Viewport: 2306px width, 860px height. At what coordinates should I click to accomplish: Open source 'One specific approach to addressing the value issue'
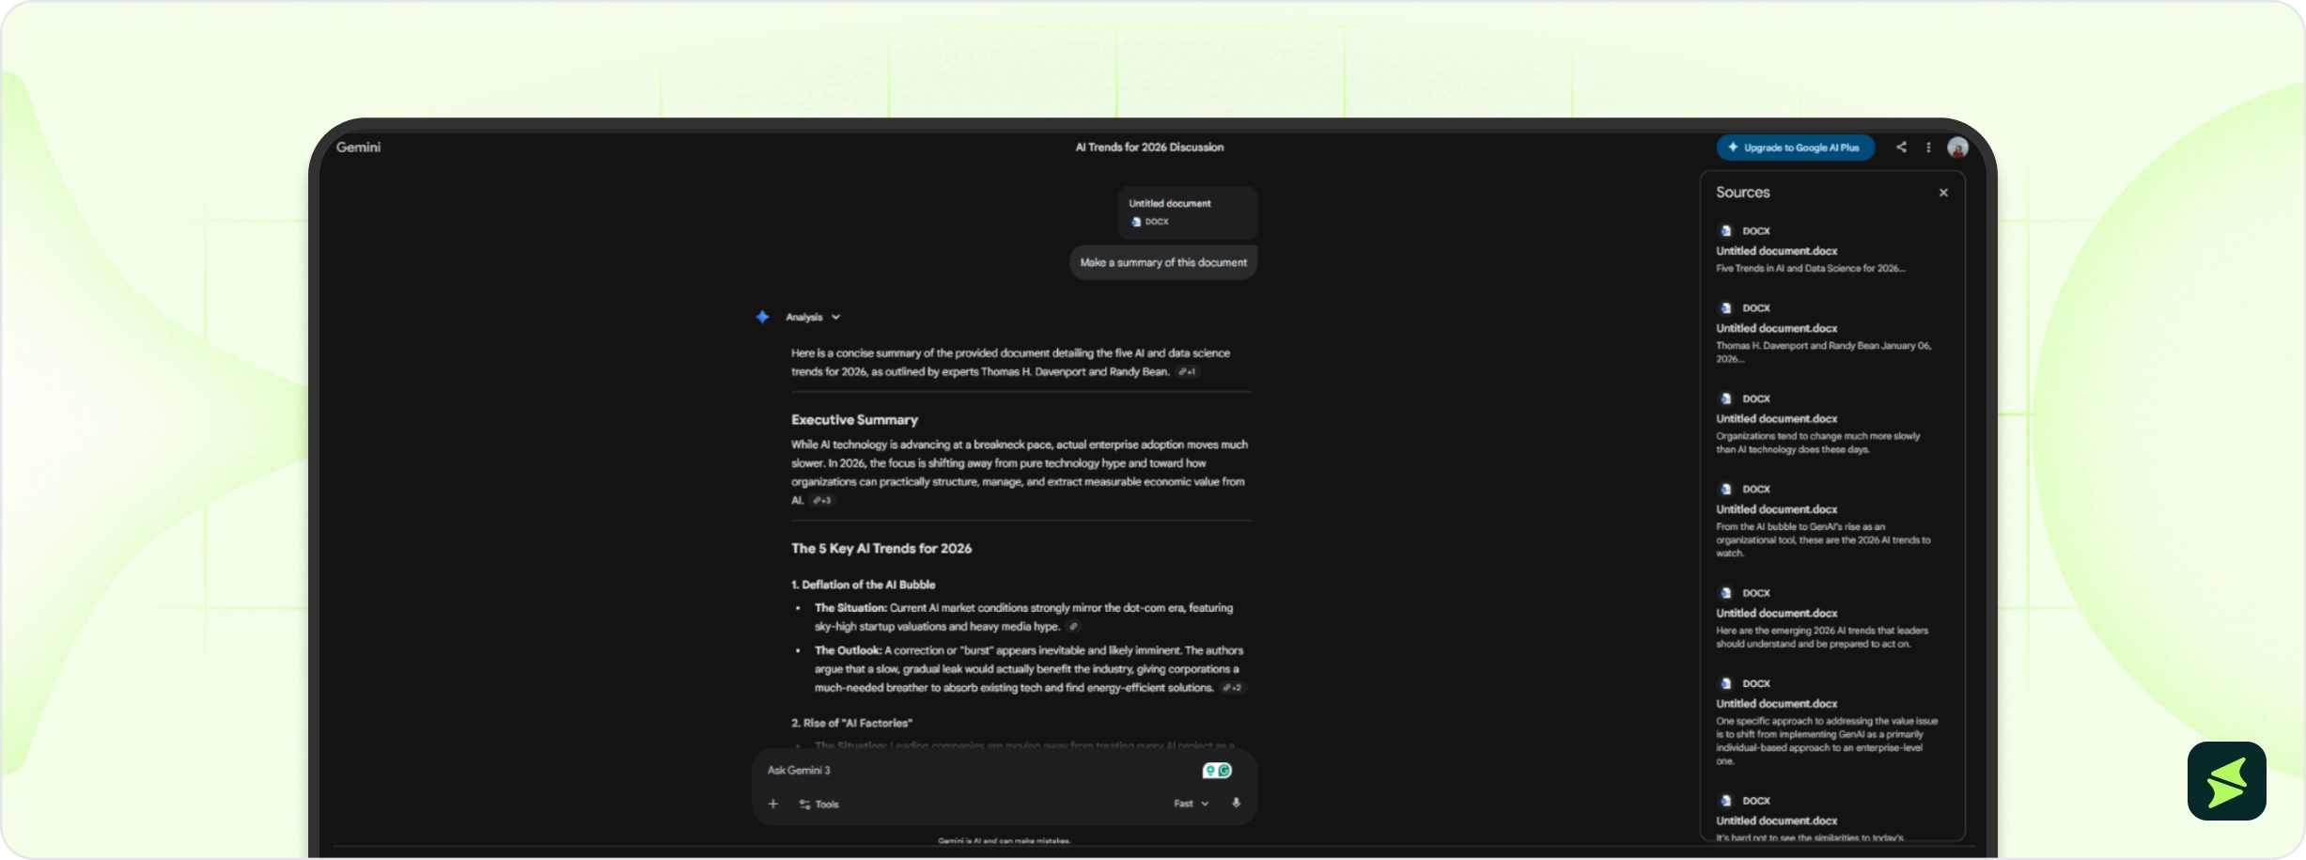tap(1827, 722)
